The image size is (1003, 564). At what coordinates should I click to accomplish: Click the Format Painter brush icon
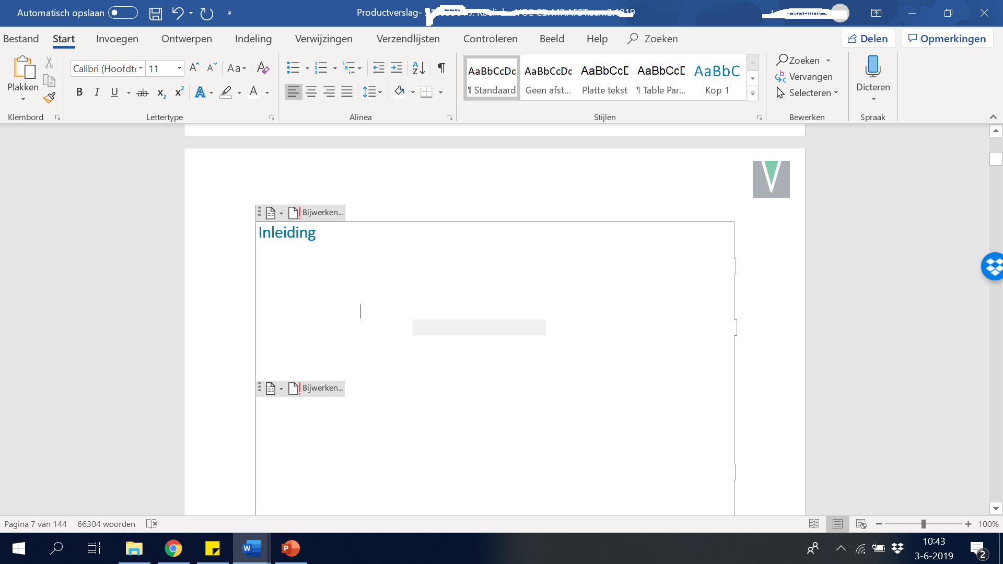[x=50, y=98]
